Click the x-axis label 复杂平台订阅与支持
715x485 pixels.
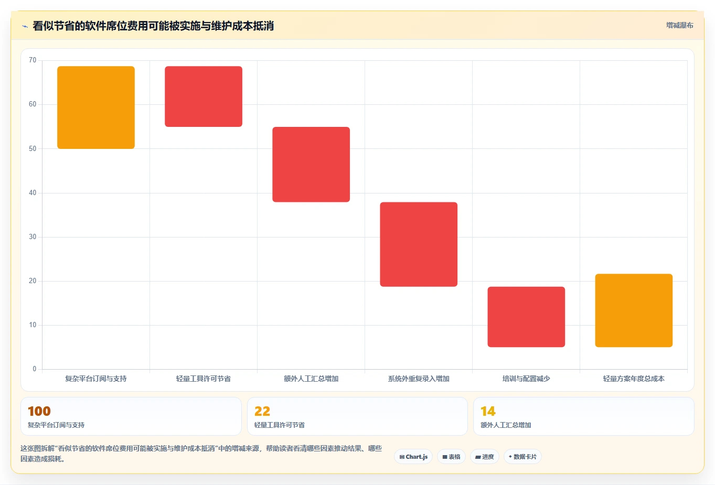tap(96, 379)
